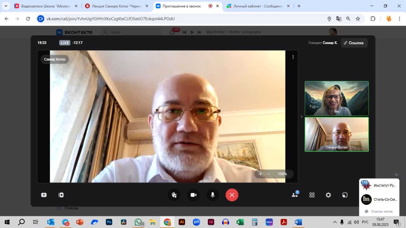Screen dimensions: 406x228
Task: Open the call settings gear
Action: 328,195
